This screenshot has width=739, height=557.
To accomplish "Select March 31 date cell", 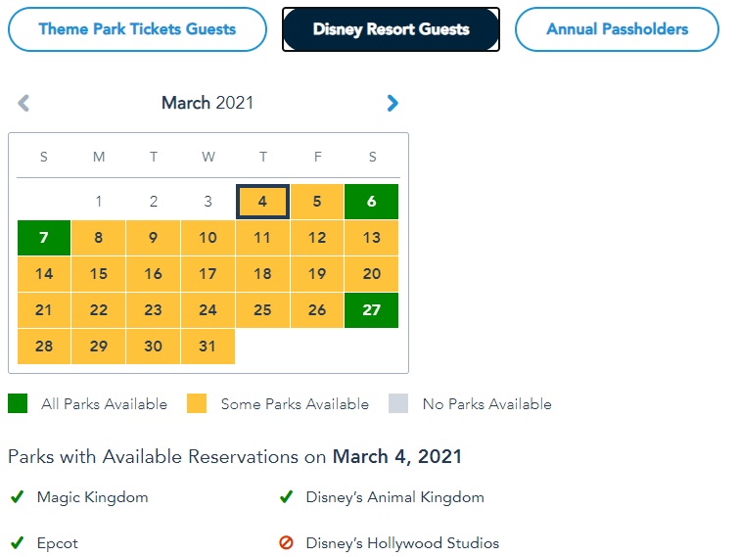I will pos(208,347).
